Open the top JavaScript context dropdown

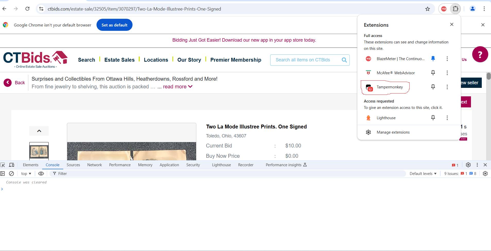tap(26, 174)
